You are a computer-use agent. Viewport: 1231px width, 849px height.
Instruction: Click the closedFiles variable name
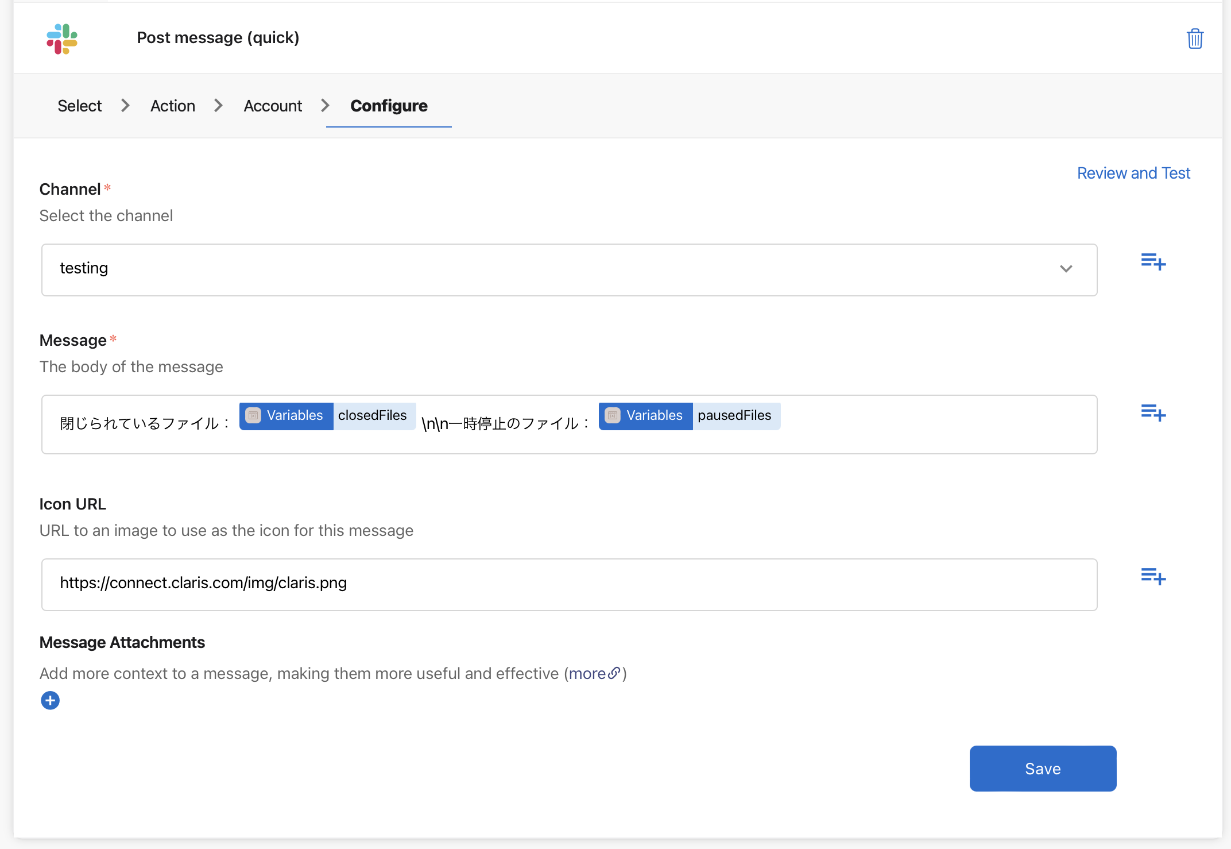pos(373,415)
